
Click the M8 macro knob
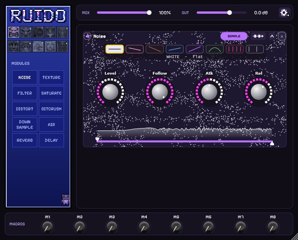[x=273, y=227]
